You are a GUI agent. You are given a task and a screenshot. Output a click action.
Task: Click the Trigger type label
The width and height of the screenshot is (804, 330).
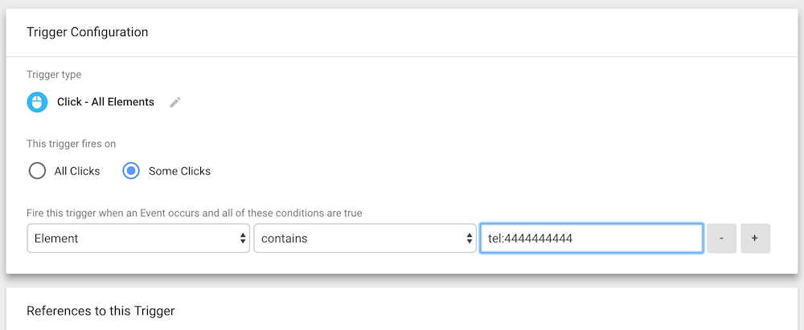click(54, 75)
